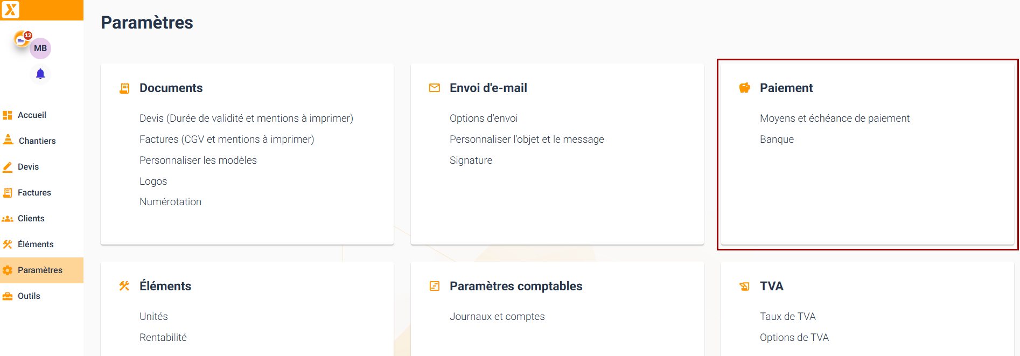Click the MB user avatar
The height and width of the screenshot is (356, 1020).
[40, 48]
